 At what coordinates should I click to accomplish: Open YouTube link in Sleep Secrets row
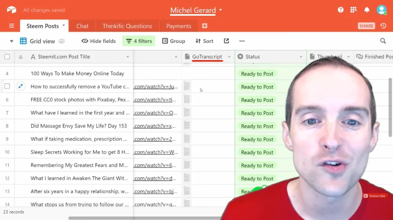coord(156,152)
